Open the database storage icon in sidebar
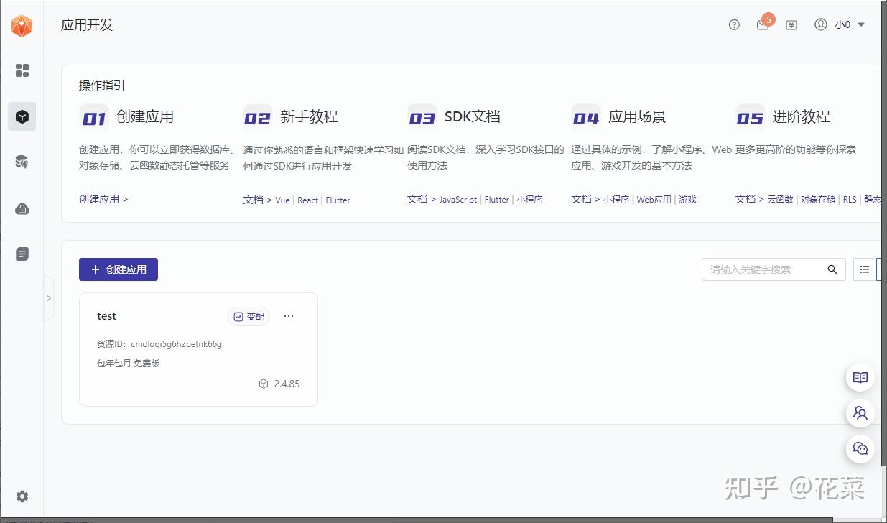 [22, 162]
